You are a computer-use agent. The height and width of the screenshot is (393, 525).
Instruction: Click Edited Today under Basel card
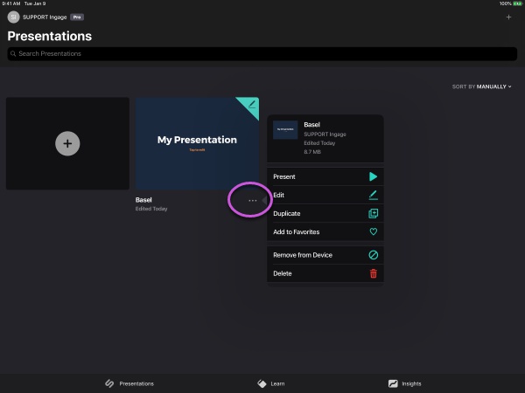pyautogui.click(x=151, y=209)
